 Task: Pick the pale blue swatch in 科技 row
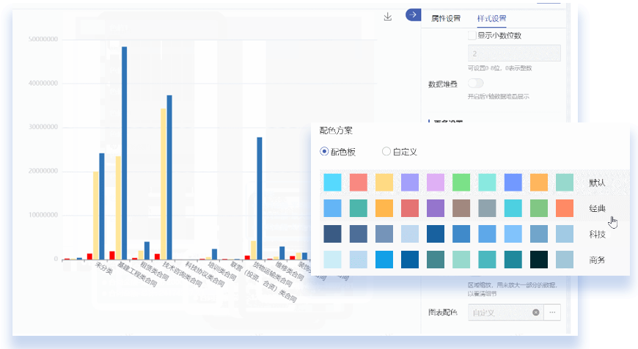pos(410,234)
